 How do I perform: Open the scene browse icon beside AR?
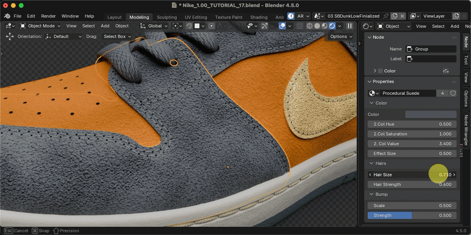[x=319, y=16]
